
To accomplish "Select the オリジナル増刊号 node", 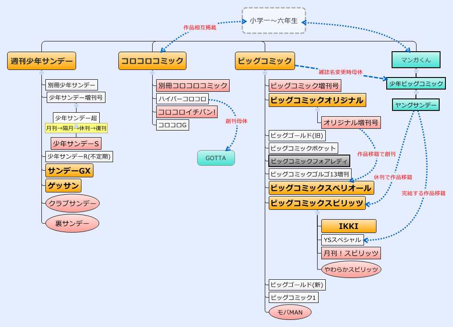I will coord(351,123).
